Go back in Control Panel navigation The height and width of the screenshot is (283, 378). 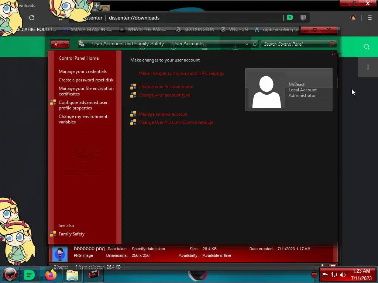pyautogui.click(x=56, y=44)
